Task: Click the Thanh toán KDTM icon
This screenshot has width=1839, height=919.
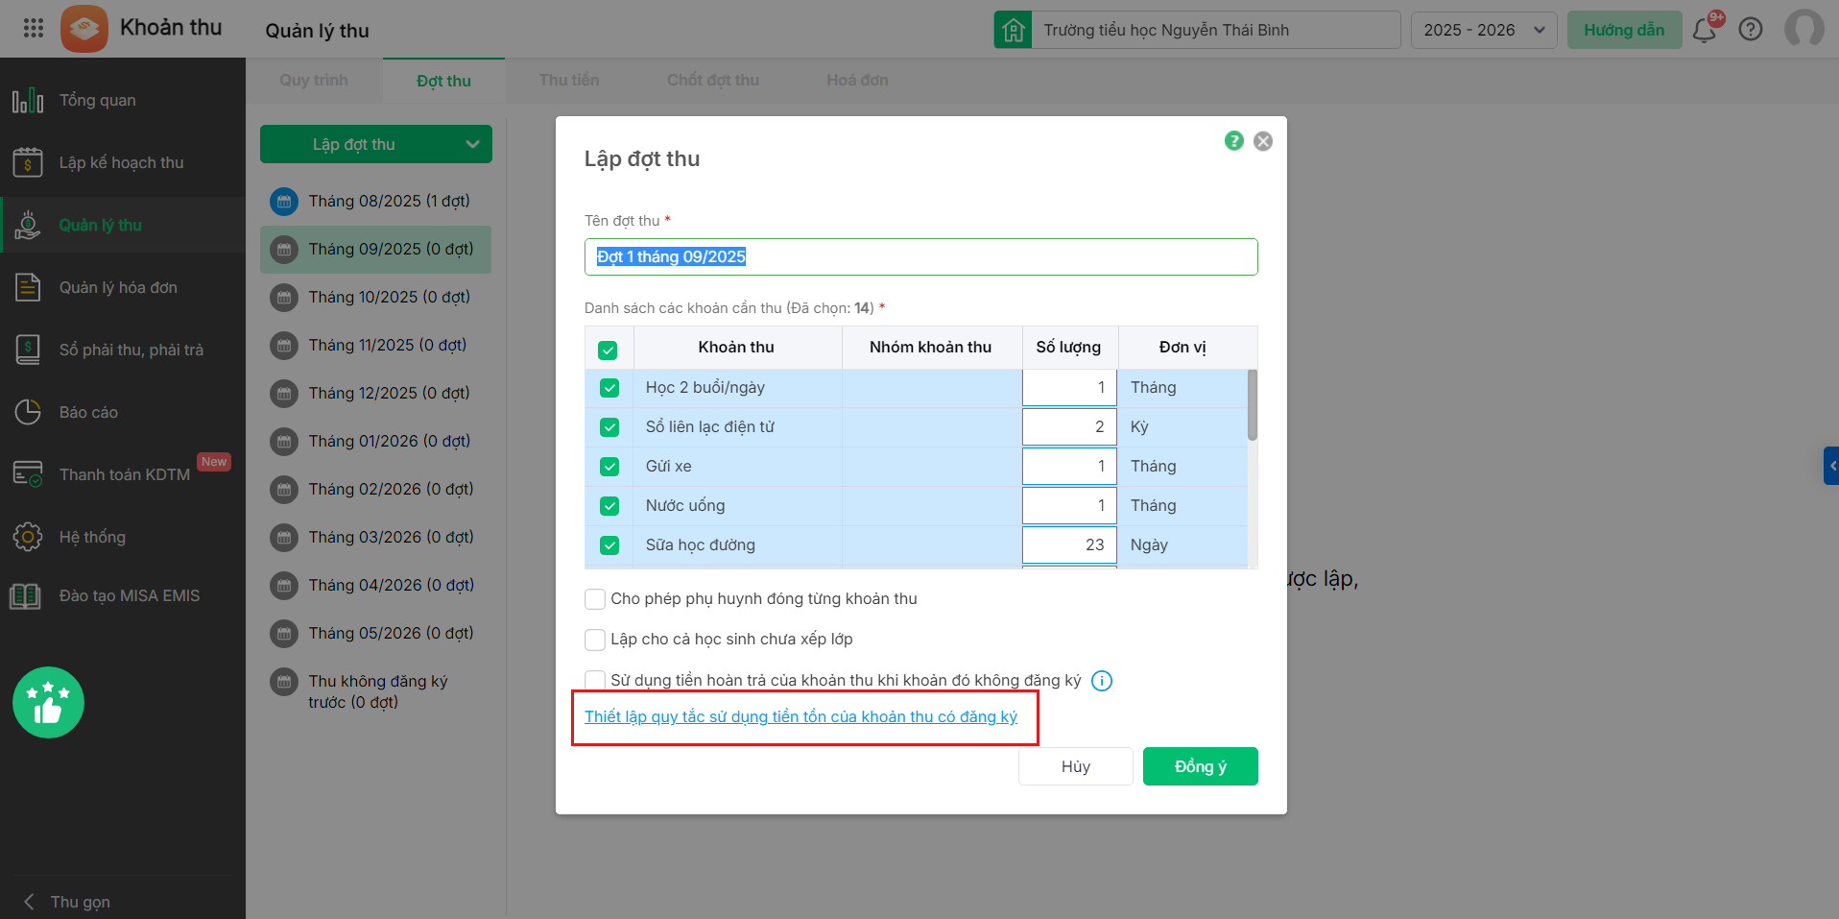Action: click(28, 474)
